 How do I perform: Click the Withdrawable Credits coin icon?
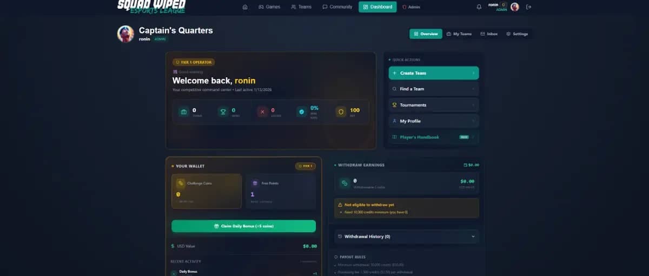[345, 183]
